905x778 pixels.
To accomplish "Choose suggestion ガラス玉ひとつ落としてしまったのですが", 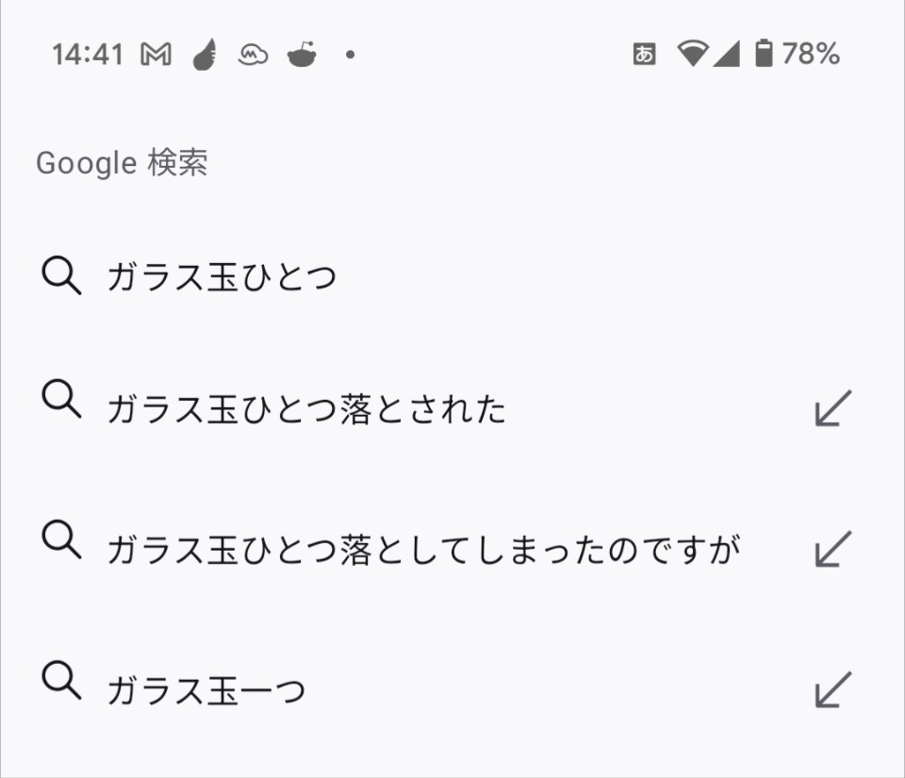I will pos(422,550).
